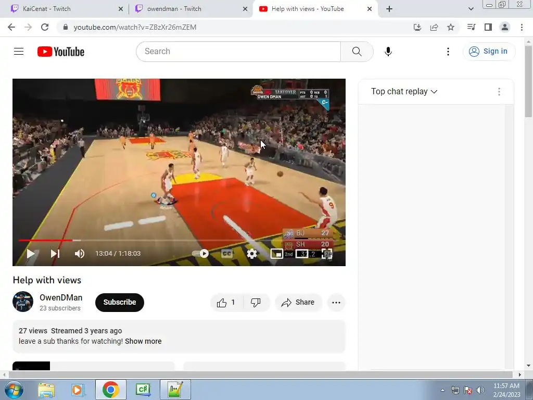Select Help with views - YouTube tab

314,9
